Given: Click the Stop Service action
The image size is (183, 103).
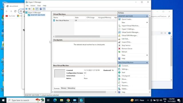Looking at the screenshot, I should coord(126,45).
